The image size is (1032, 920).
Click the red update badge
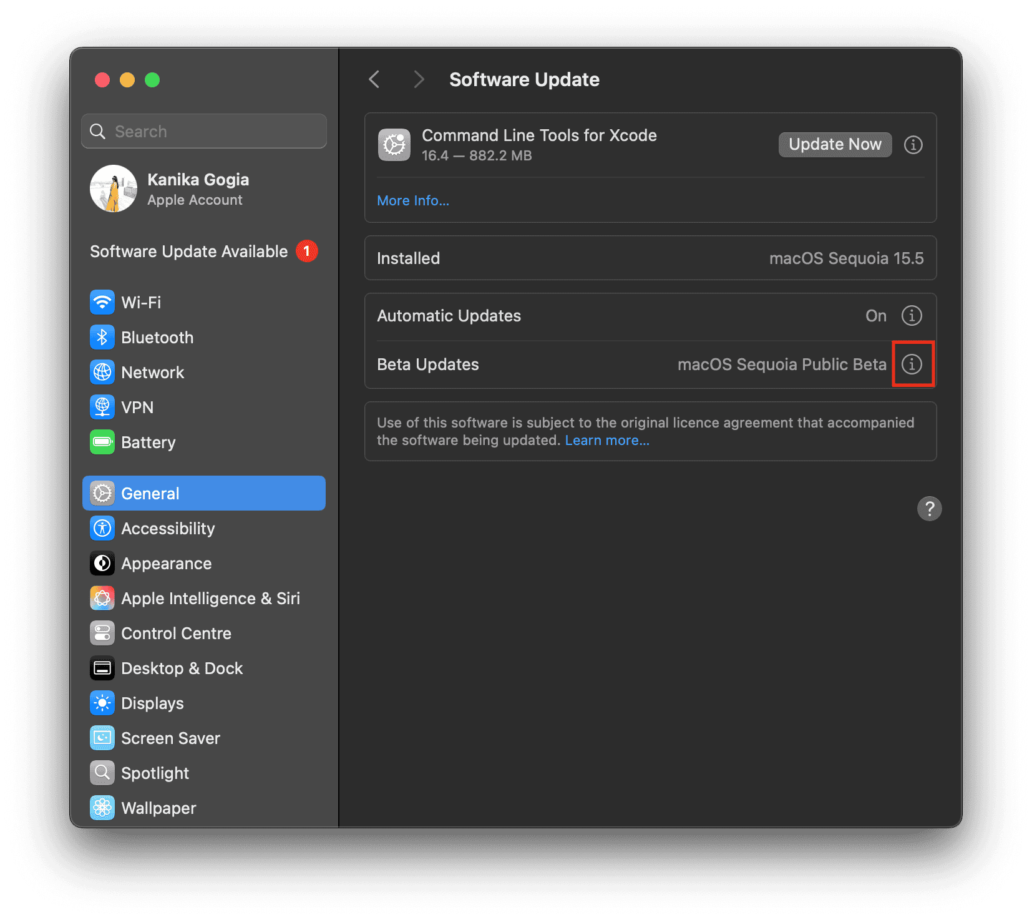point(306,251)
